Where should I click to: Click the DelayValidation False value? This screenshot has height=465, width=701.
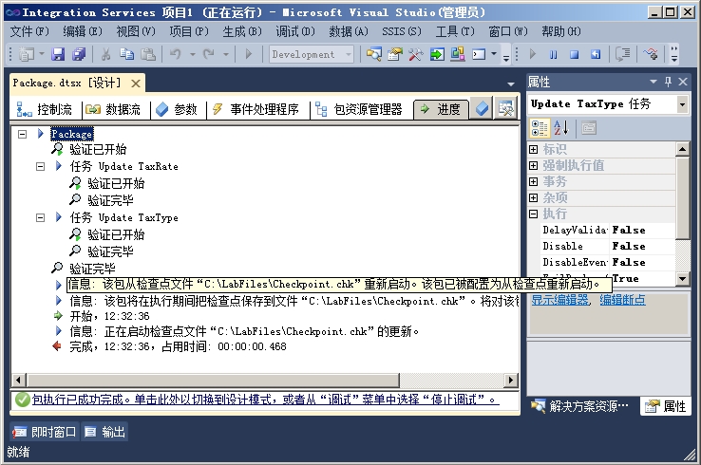pyautogui.click(x=642, y=230)
